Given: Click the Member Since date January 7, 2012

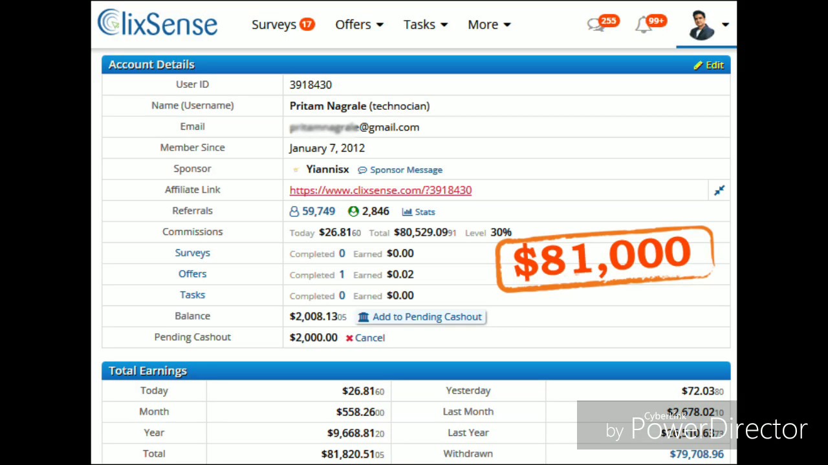Looking at the screenshot, I should (327, 148).
